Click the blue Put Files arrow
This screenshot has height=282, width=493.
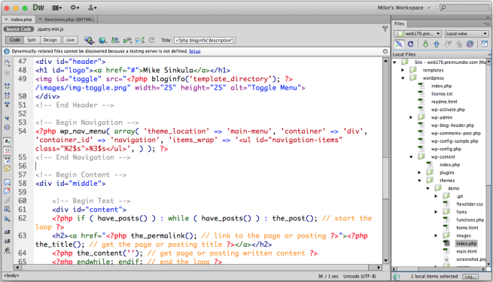[437, 44]
